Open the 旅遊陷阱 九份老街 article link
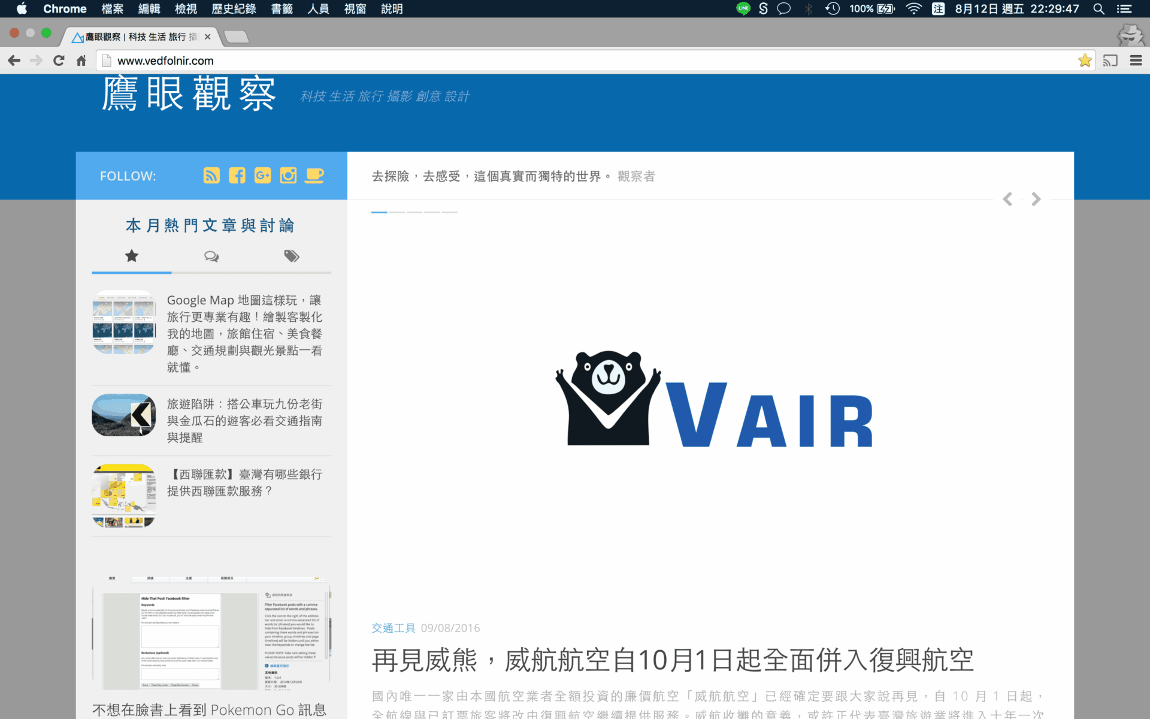 (x=244, y=421)
